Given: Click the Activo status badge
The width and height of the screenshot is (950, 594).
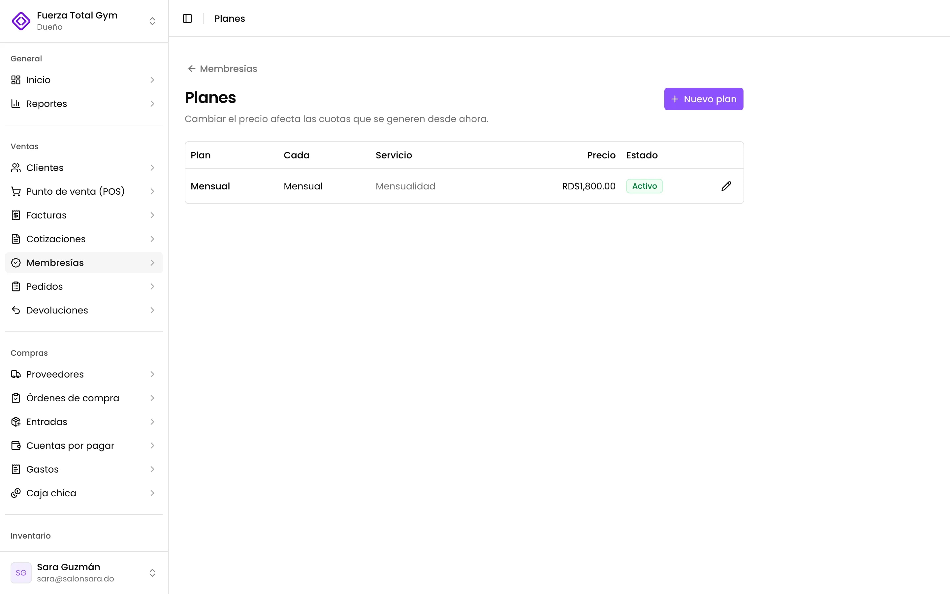Looking at the screenshot, I should click(644, 186).
